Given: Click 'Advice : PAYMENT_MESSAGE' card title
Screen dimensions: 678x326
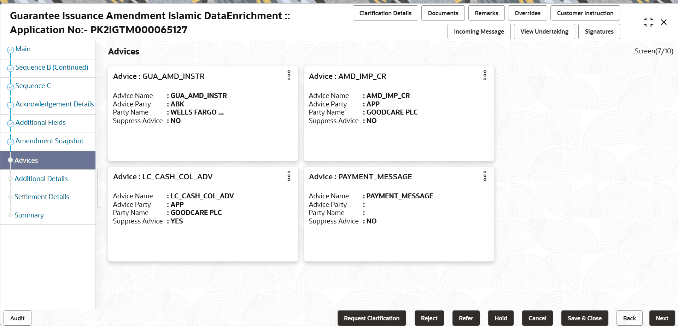Looking at the screenshot, I should click(360, 177).
